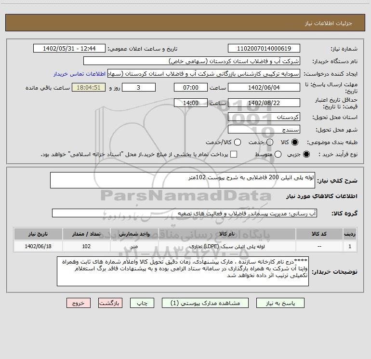
Task: Click the buyer notes text area
Action: pyautogui.click(x=183, y=271)
